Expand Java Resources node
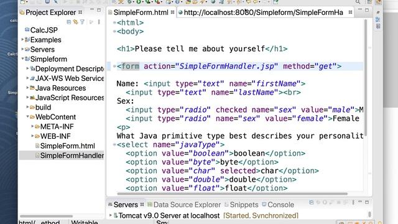398x224 pixels. coord(27,88)
